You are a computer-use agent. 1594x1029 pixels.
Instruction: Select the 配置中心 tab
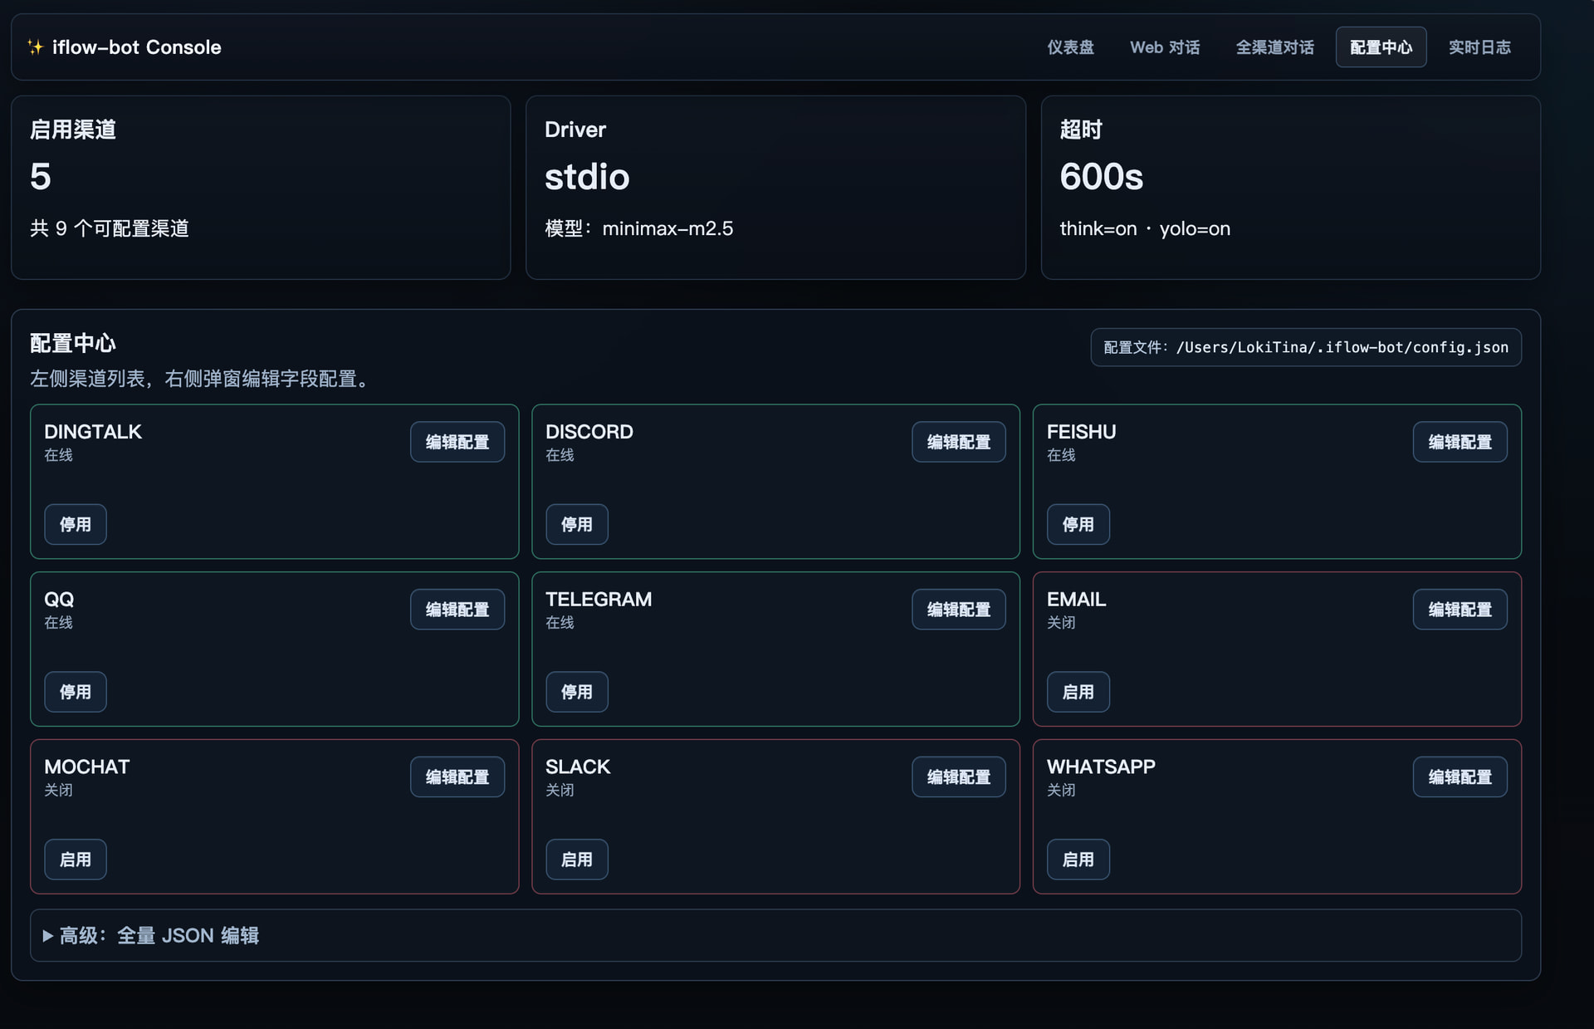(x=1381, y=47)
